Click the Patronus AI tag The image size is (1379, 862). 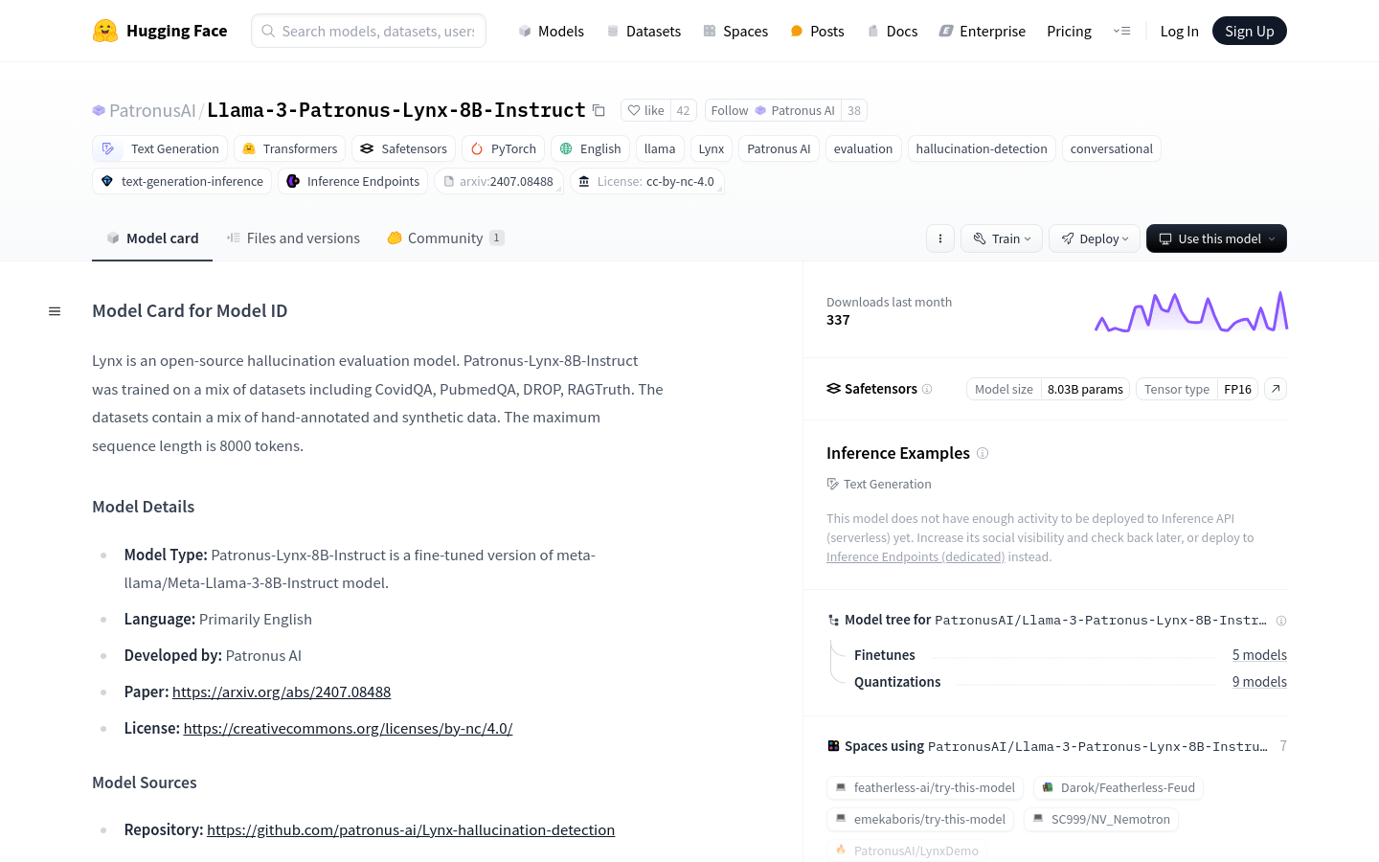click(x=779, y=148)
